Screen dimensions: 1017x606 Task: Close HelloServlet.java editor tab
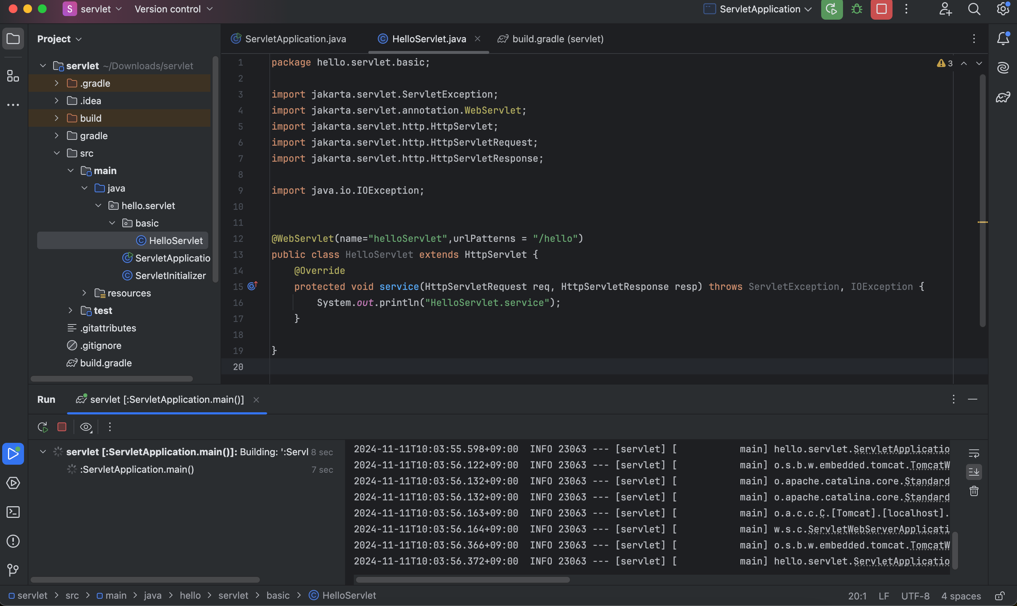coord(478,39)
